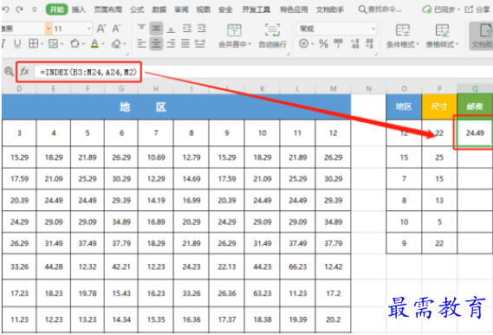The image size is (493, 335).
Task: Align cell text to the right
Action: [171, 43]
